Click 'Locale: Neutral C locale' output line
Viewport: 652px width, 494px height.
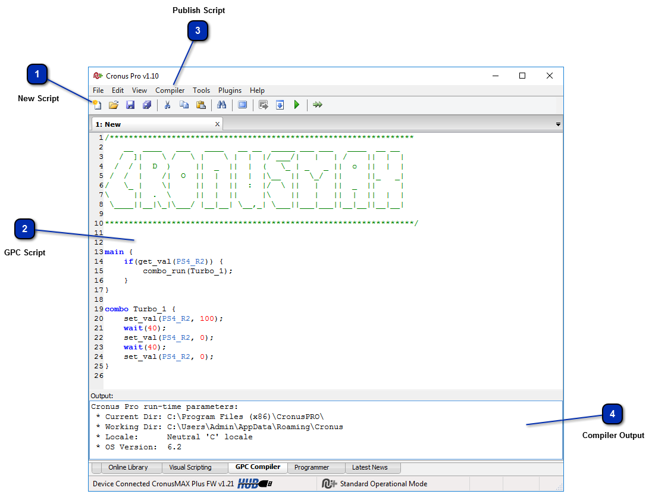[x=174, y=437]
